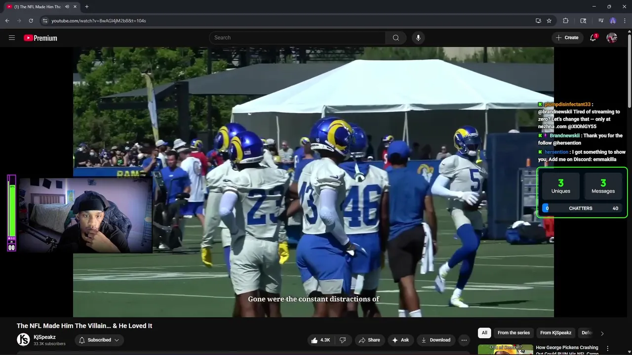Image resolution: width=632 pixels, height=355 pixels.
Task: Show more filter chips with right arrow
Action: click(602, 333)
